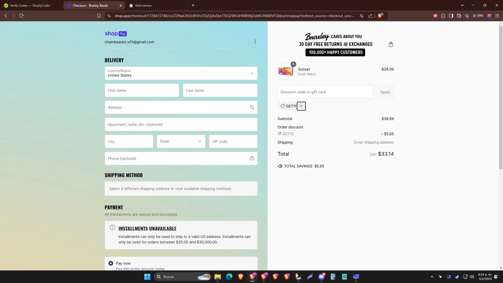The image size is (503, 283).
Task: Close the Checkout - Braxley Bands tab
Action: (x=121, y=5)
